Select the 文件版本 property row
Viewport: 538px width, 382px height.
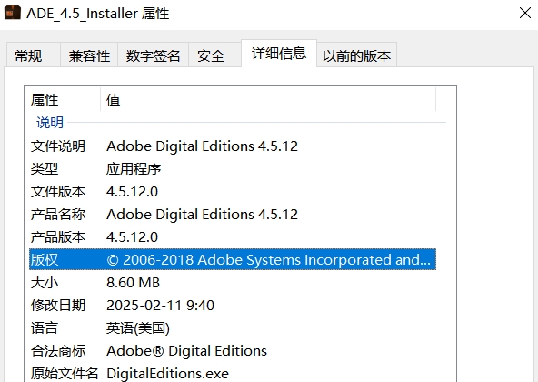click(233, 192)
